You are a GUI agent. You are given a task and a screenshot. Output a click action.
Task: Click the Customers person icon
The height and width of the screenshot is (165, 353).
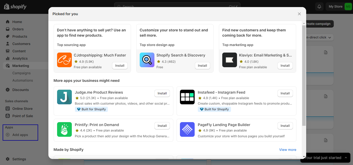(x=8, y=44)
